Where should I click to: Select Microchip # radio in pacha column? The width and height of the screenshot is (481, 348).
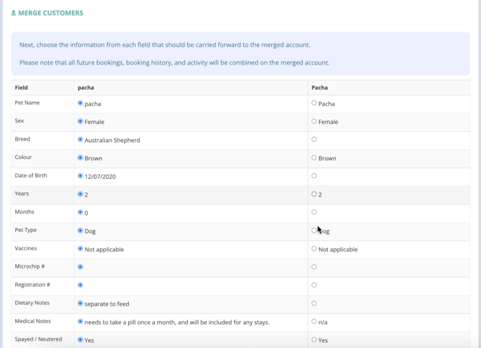80,267
